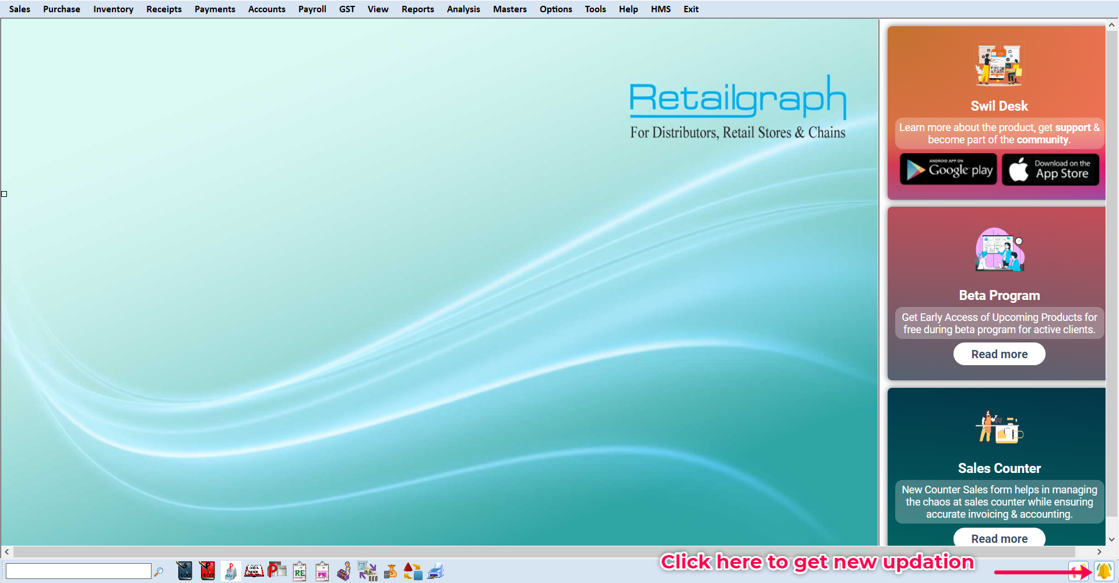The width and height of the screenshot is (1119, 583).
Task: Click the bottom-left search input field
Action: pos(79,571)
